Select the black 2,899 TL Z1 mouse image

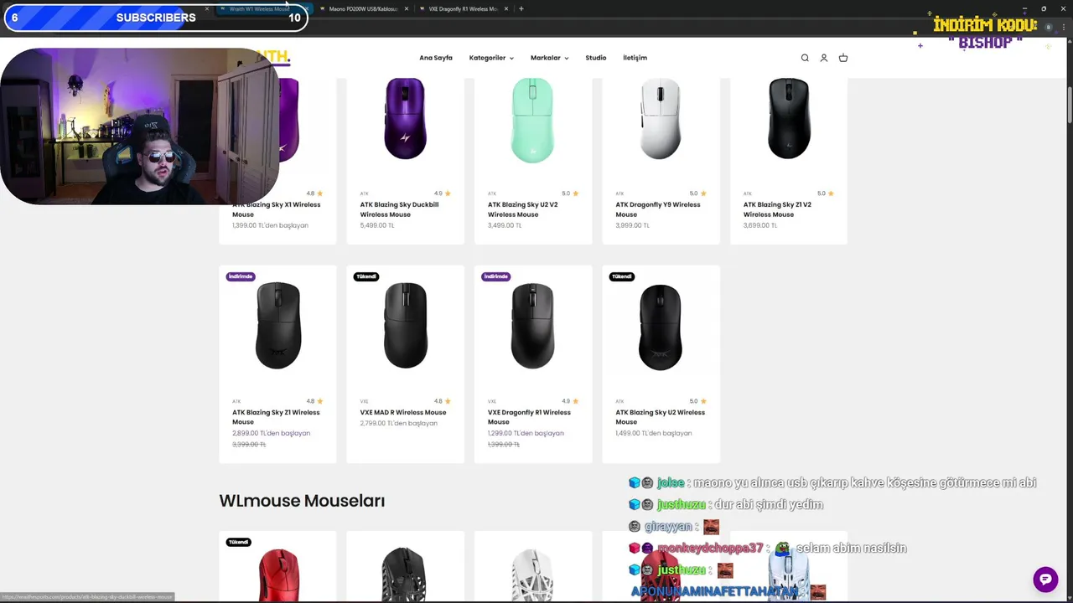[277, 326]
